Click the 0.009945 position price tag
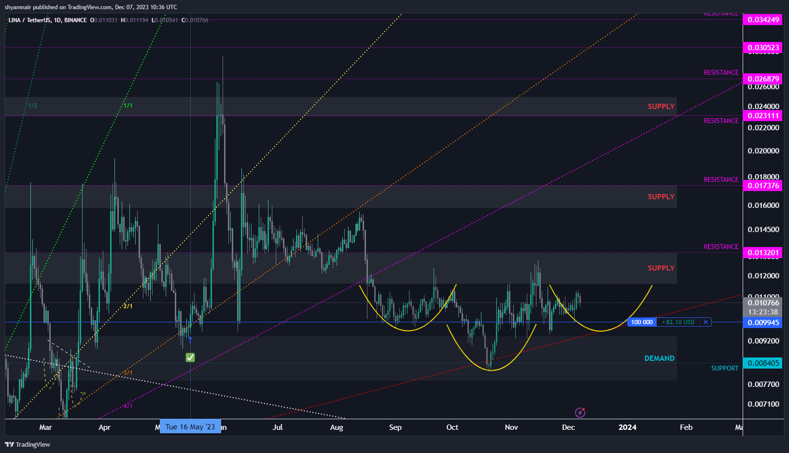Image resolution: width=789 pixels, height=453 pixels. coord(762,323)
